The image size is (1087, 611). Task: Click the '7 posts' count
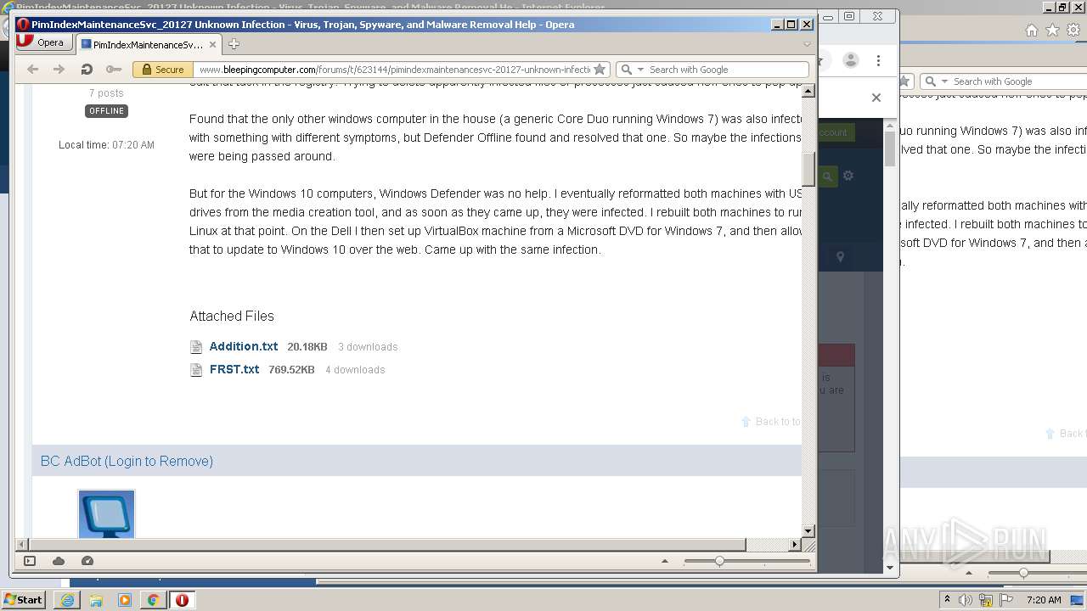[106, 93]
